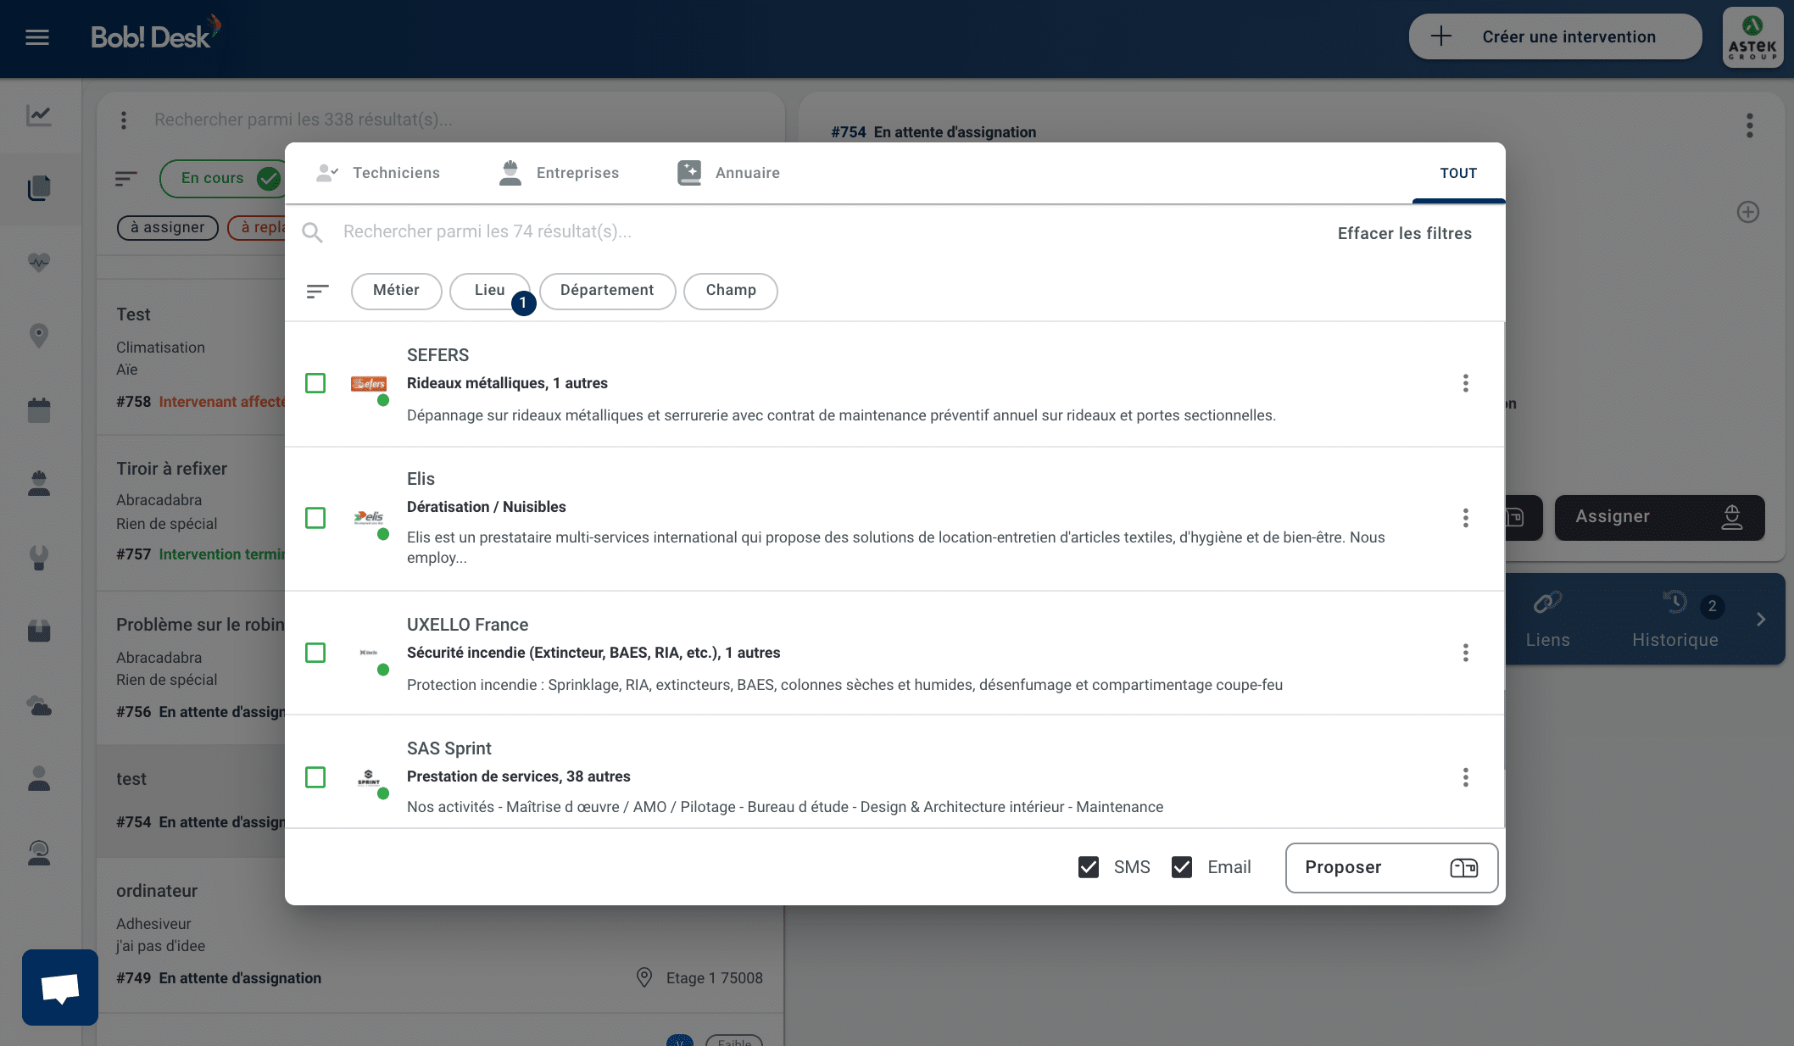Click the UXELLO France company name
Image resolution: width=1794 pixels, height=1046 pixels.
click(467, 625)
